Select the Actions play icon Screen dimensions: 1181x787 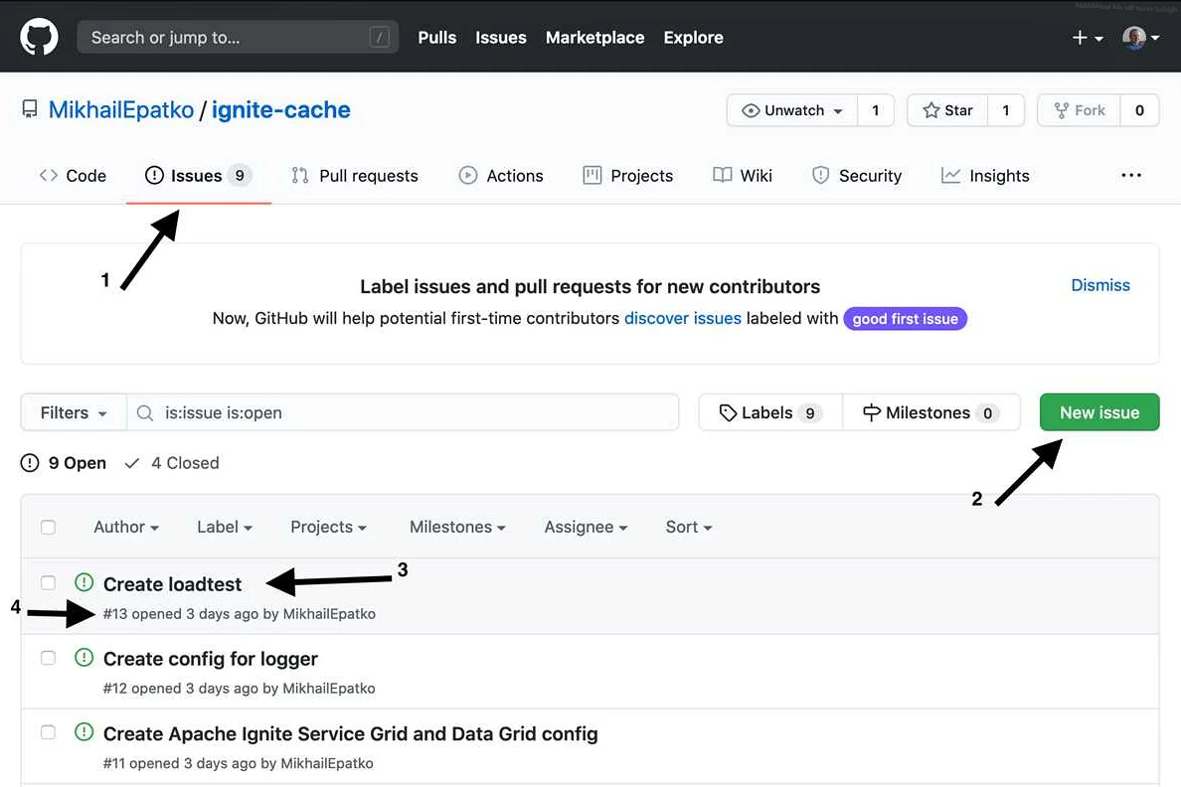(467, 175)
